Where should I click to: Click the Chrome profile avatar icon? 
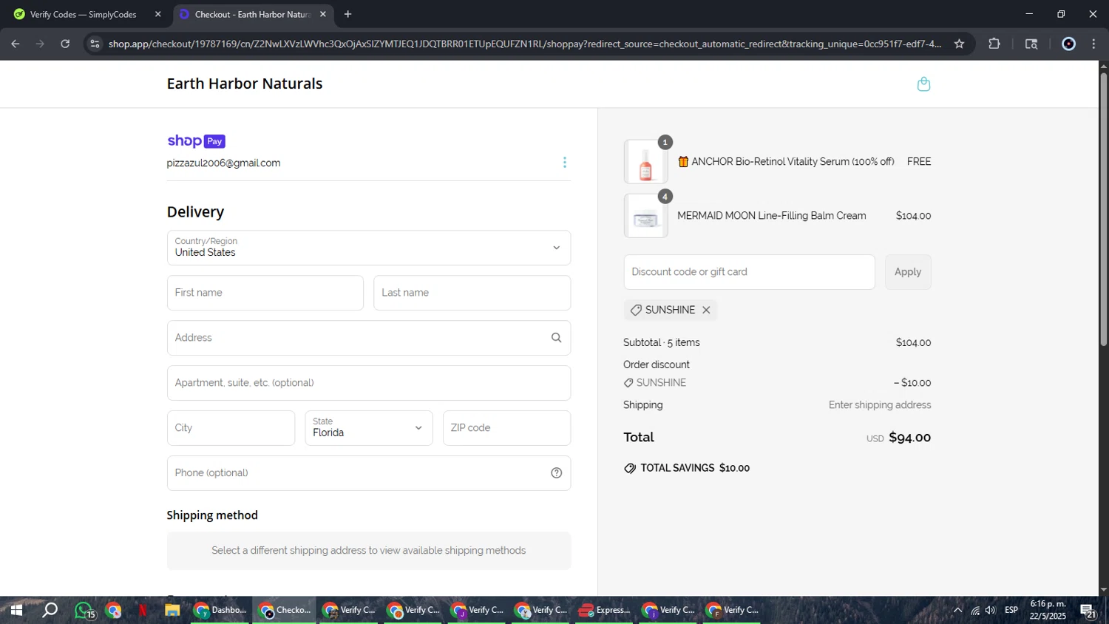point(1068,44)
